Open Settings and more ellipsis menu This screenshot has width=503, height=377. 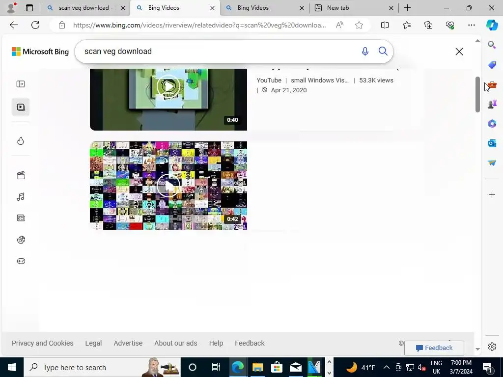pos(471,25)
